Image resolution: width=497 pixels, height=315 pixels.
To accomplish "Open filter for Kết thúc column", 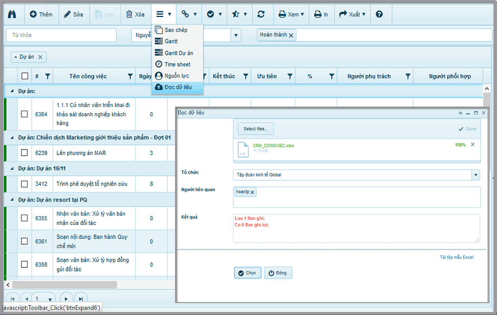I will 245,76.
